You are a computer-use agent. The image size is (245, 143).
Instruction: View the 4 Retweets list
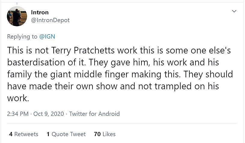pyautogui.click(x=23, y=134)
